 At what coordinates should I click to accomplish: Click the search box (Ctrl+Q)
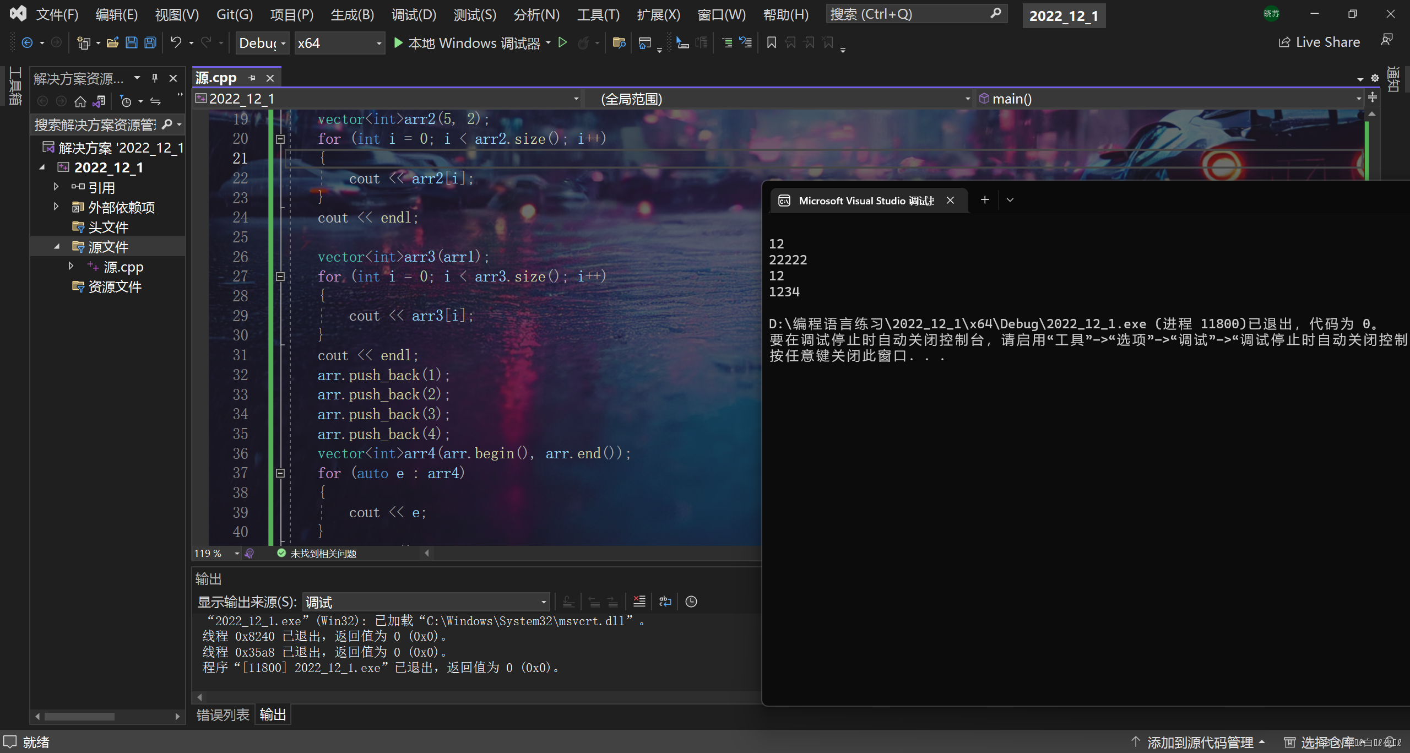[909, 14]
